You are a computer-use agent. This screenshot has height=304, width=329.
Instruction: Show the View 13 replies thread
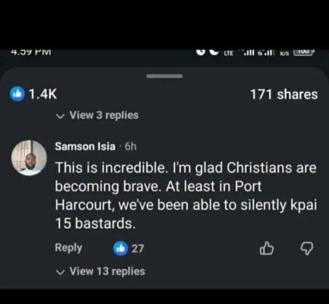(x=107, y=271)
